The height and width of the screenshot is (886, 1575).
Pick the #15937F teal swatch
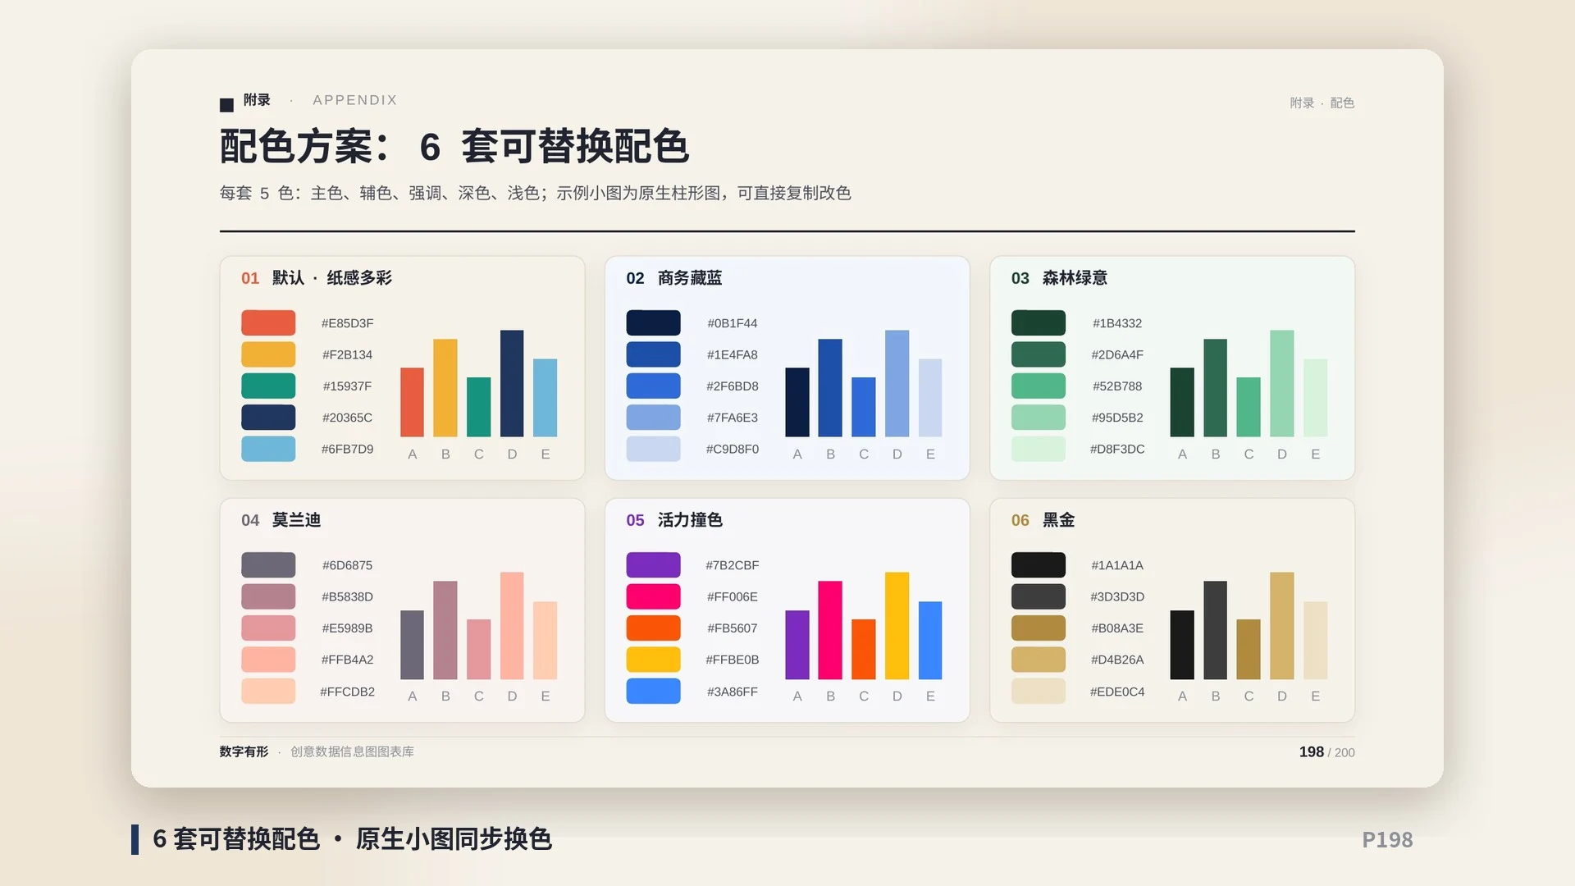[268, 386]
